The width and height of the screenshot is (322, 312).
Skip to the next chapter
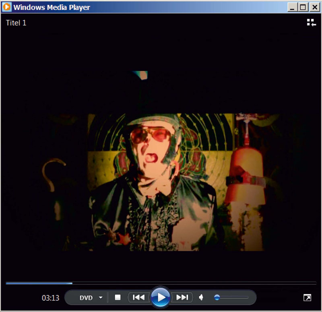pos(182,297)
